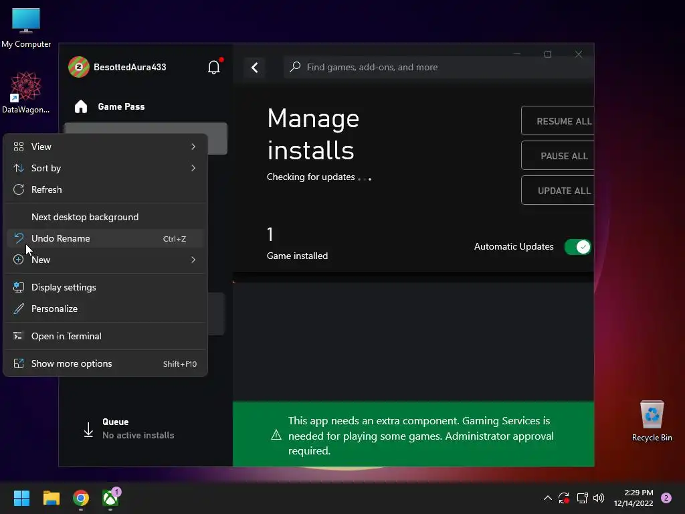Image resolution: width=685 pixels, height=514 pixels.
Task: Click the Gaming Services banner message
Action: [x=421, y=436]
